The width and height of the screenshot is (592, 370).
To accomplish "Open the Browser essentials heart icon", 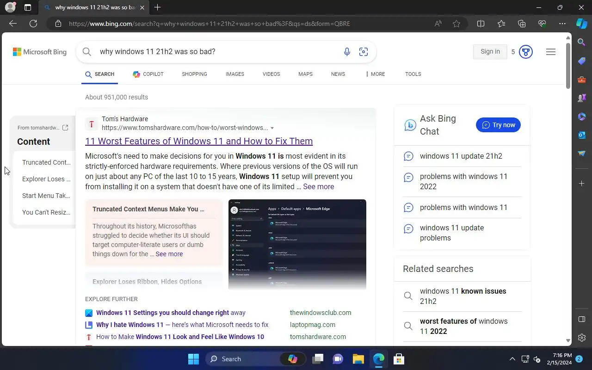I will click(542, 24).
